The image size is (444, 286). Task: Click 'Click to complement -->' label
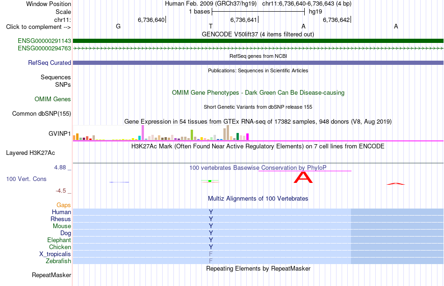point(38,27)
